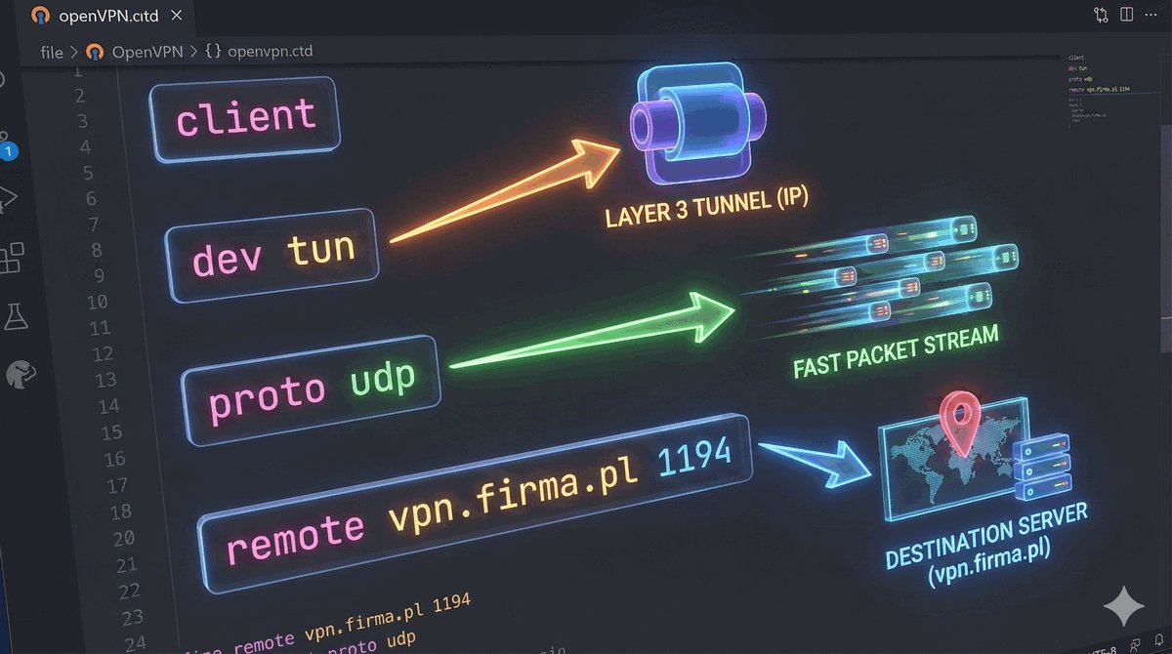Click the compare changes icon in title bar
1172x654 pixels.
(x=1102, y=15)
